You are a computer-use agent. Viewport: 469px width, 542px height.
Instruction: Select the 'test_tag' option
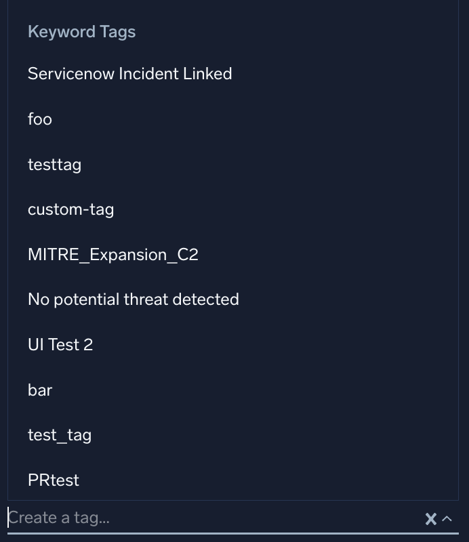pyautogui.click(x=59, y=435)
